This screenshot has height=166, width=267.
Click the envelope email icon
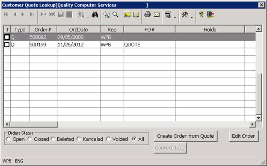(157, 15)
